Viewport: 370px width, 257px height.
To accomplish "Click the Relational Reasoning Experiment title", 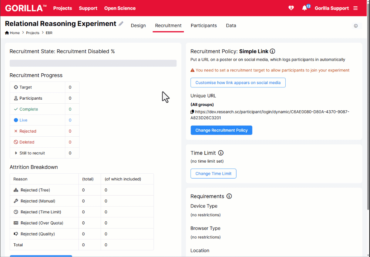I will pos(61,24).
